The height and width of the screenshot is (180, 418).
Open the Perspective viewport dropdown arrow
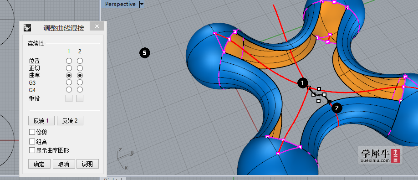tap(142, 4)
